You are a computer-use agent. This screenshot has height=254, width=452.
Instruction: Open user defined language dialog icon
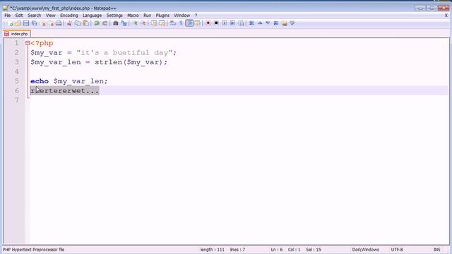(198, 23)
